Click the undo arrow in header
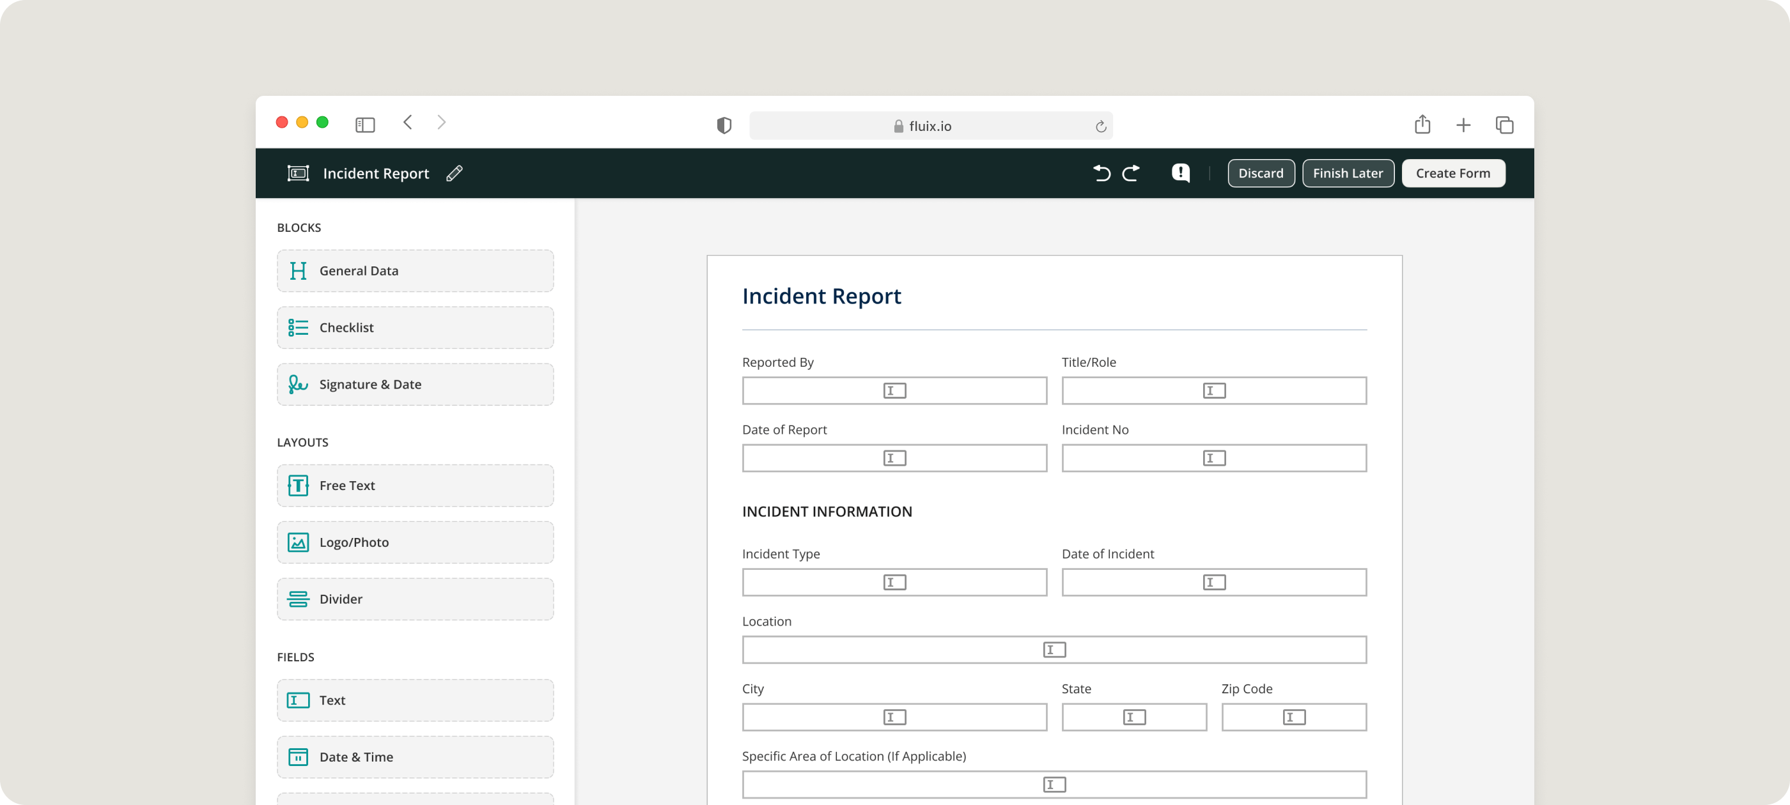Screen dimensions: 1790x805 click(x=1101, y=173)
